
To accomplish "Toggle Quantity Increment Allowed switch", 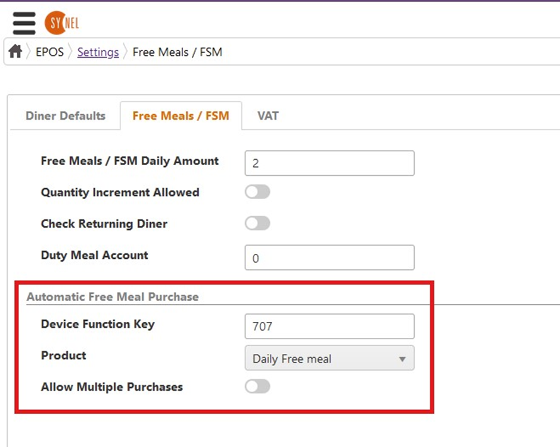I will pos(257,192).
